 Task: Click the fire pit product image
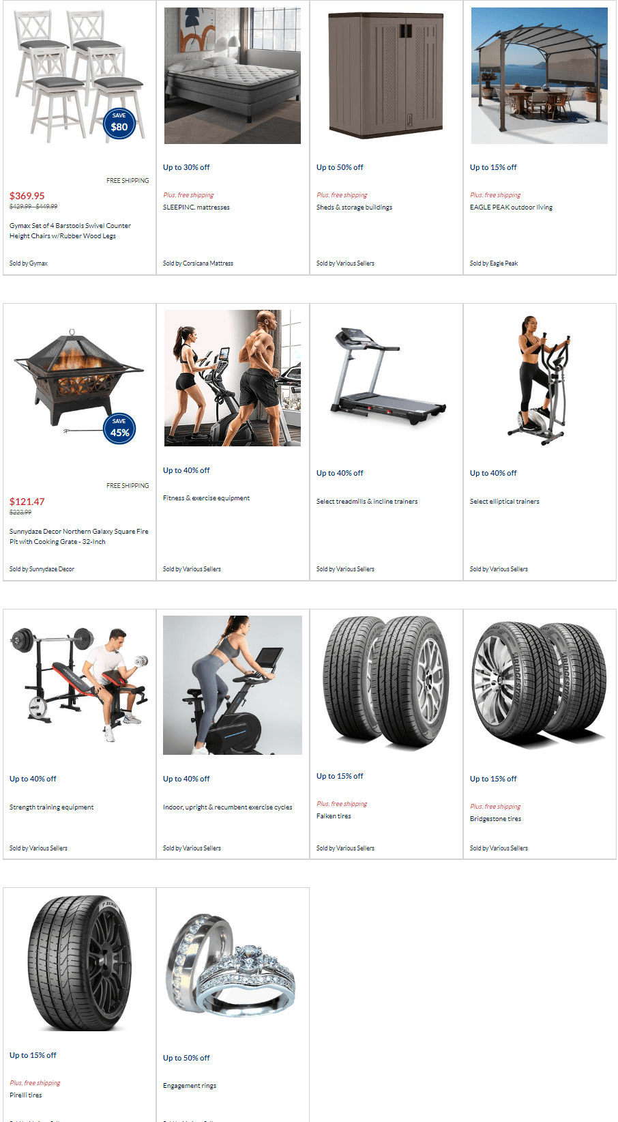point(79,381)
